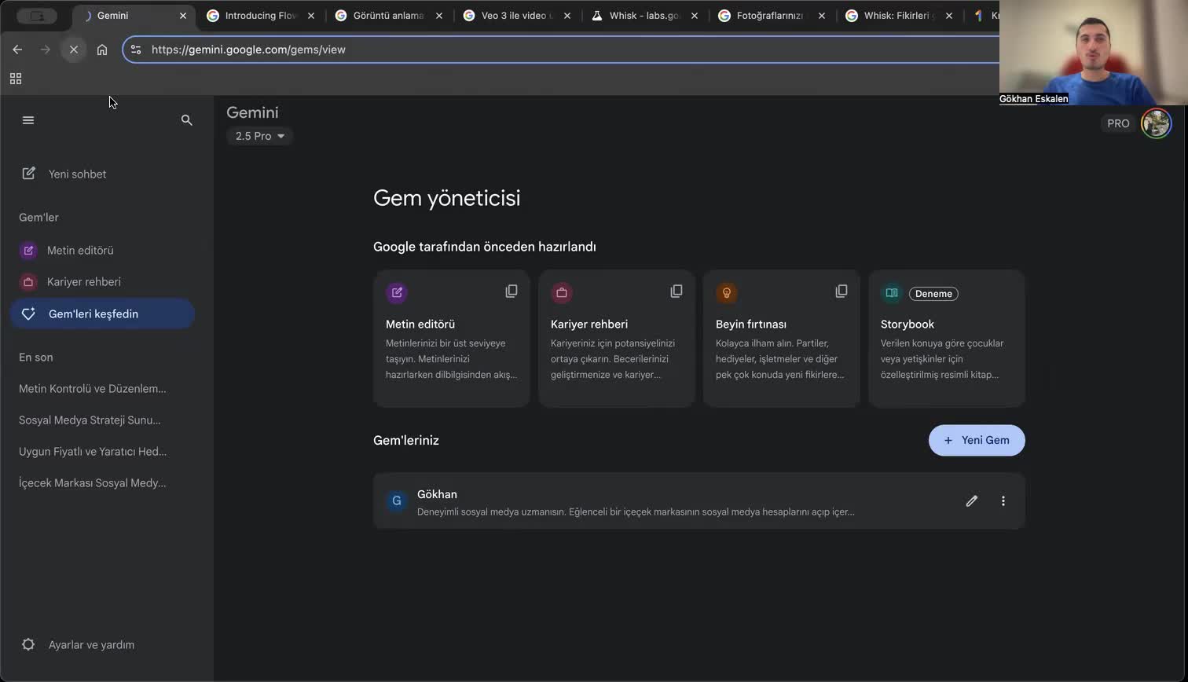
Task: Copy the Metin editörü gem card
Action: pyautogui.click(x=511, y=291)
